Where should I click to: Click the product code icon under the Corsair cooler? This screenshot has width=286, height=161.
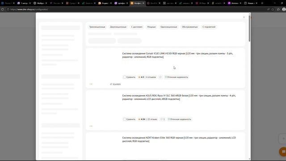111,84
